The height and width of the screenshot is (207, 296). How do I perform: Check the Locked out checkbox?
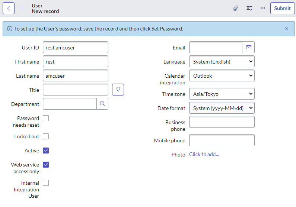(x=46, y=136)
